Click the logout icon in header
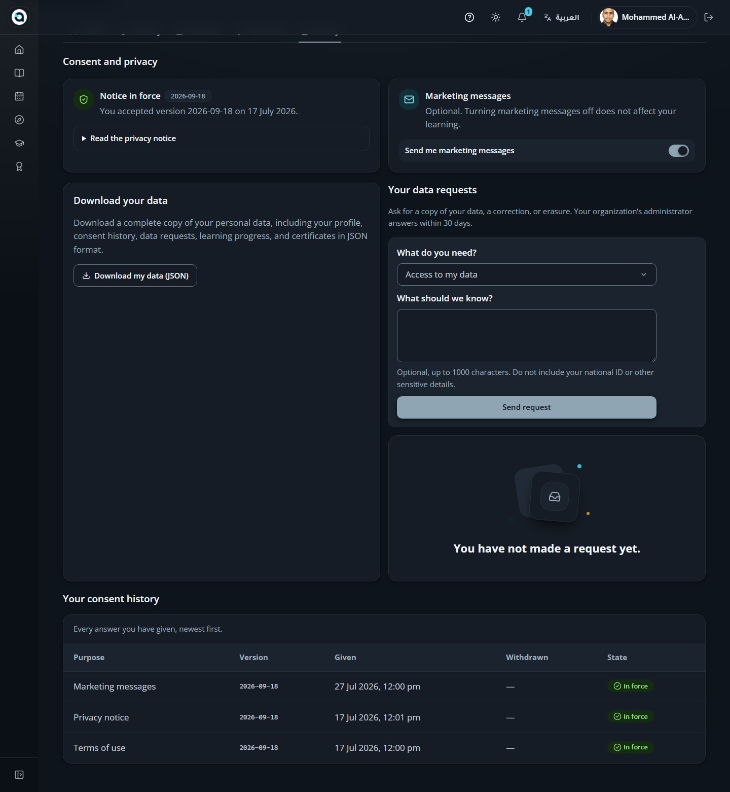Viewport: 730px width, 792px height. 709,17
